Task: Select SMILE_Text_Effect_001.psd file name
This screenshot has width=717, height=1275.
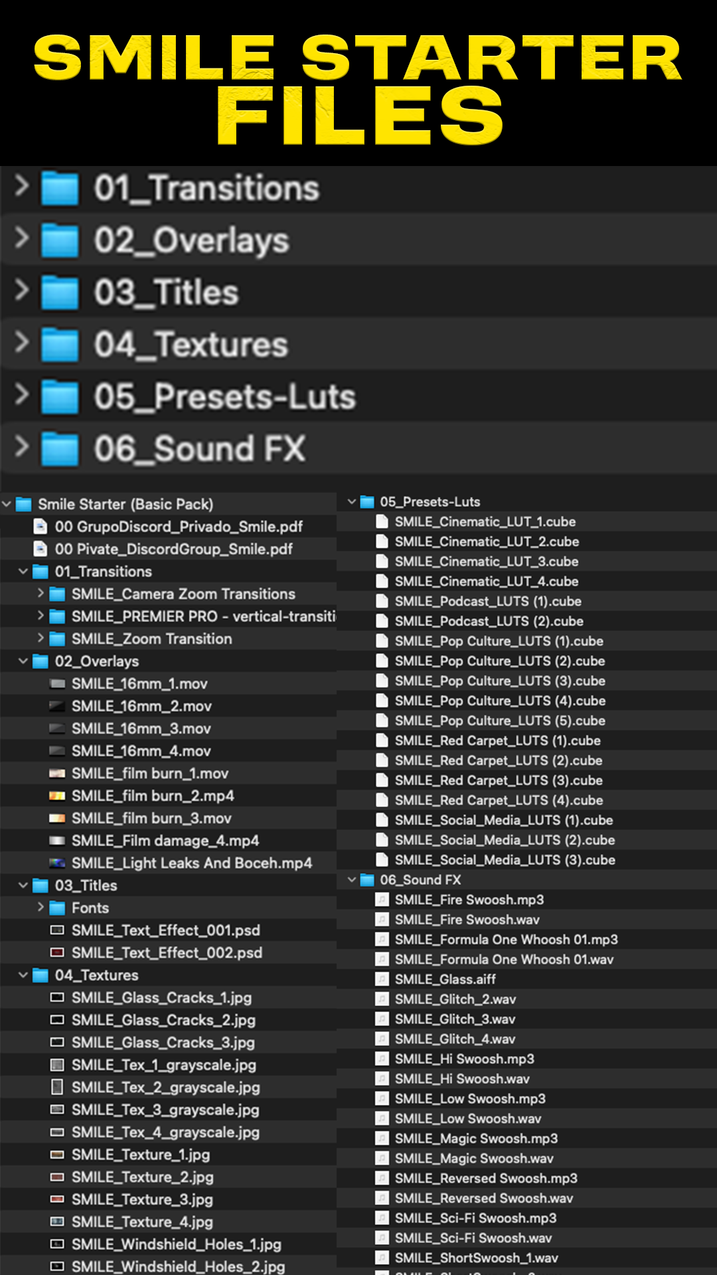Action: [166, 930]
